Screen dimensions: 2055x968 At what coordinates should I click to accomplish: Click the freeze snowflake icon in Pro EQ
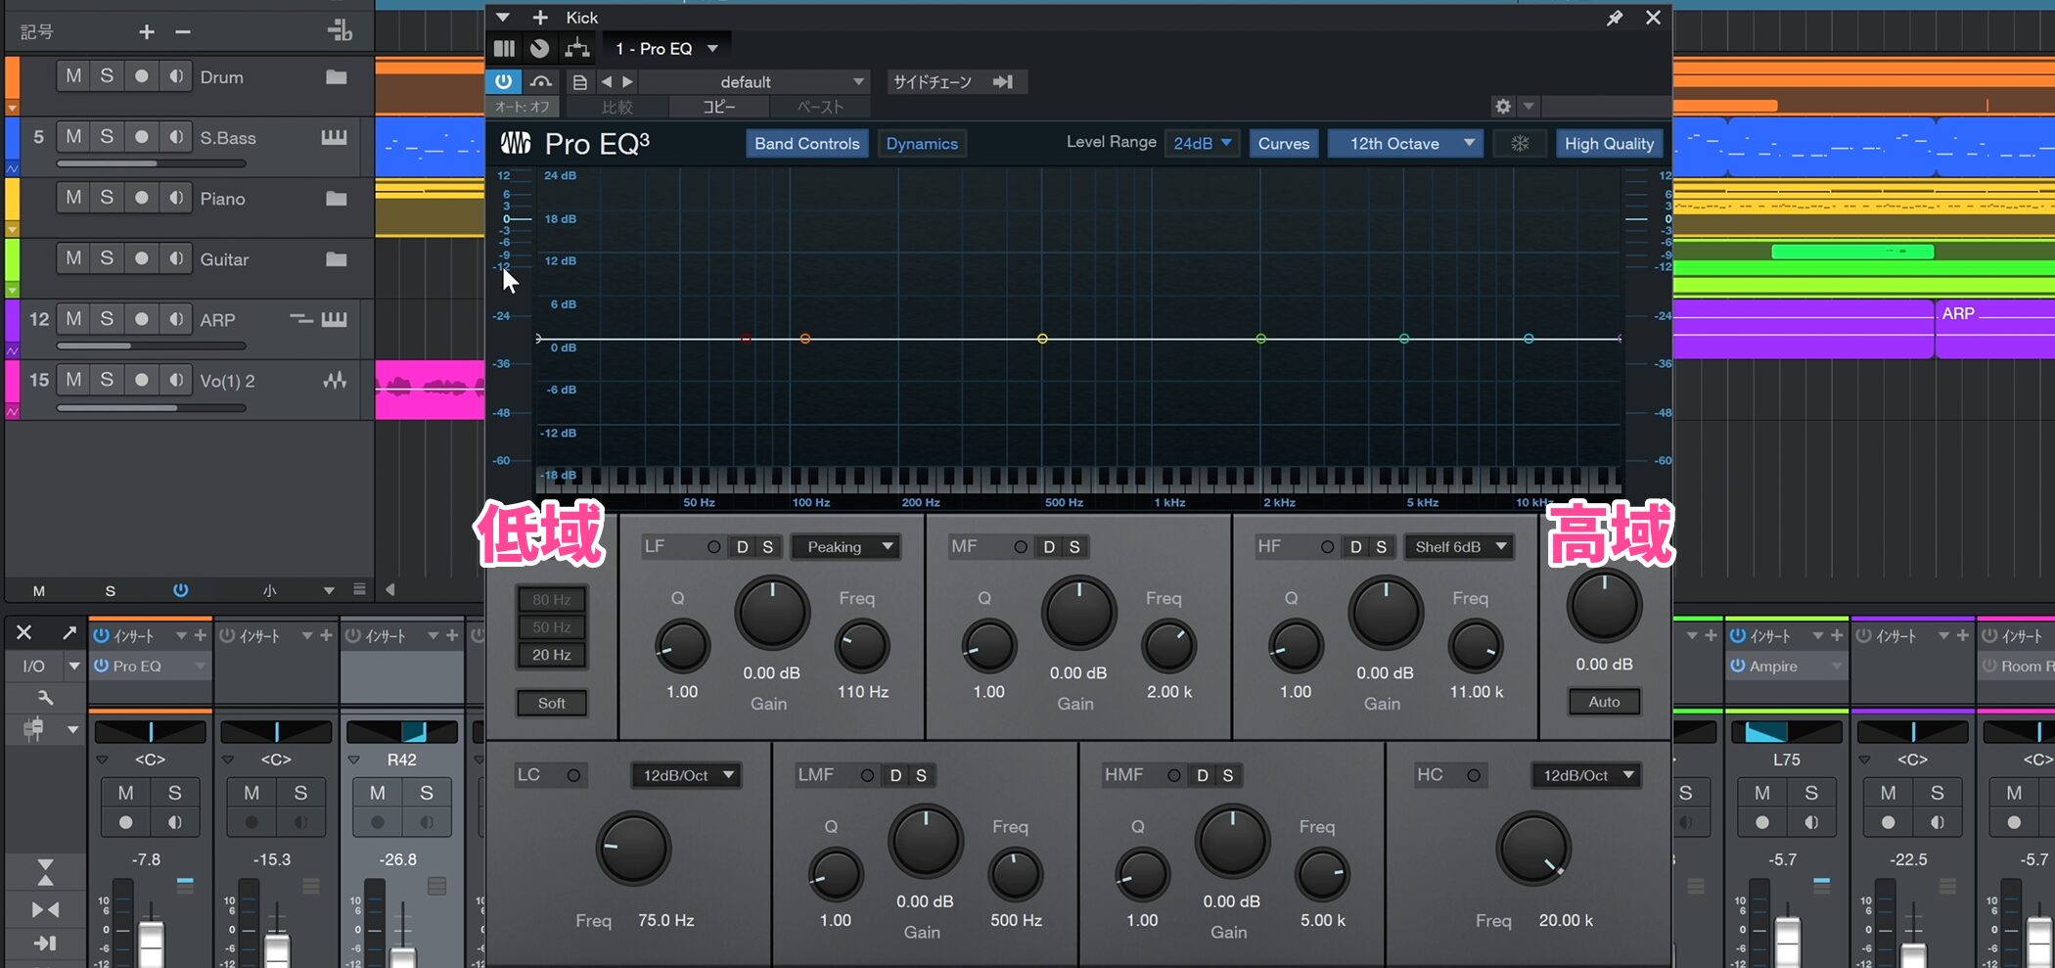tap(1520, 143)
